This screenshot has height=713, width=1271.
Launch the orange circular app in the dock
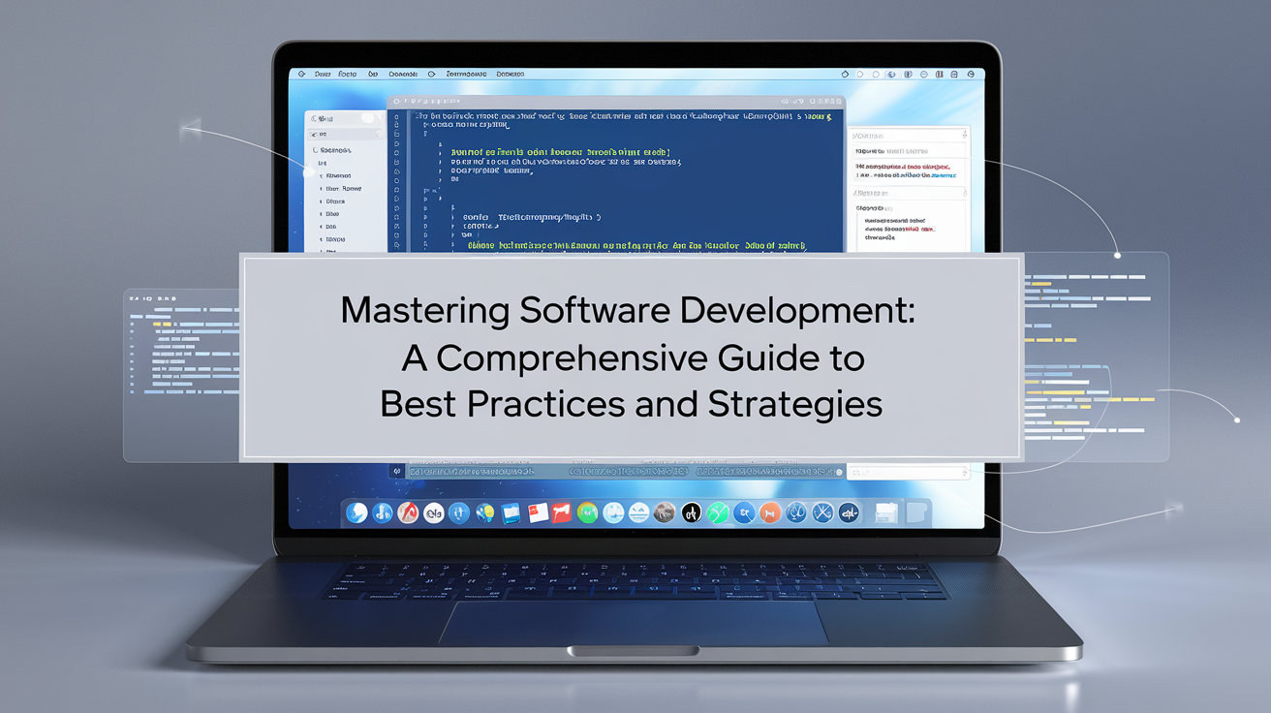point(770,513)
